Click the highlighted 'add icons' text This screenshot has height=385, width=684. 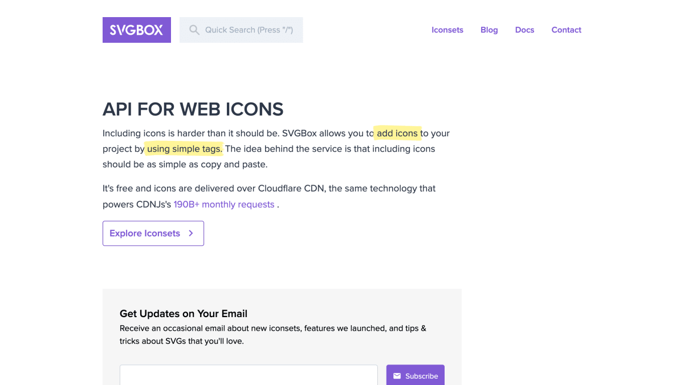(397, 133)
